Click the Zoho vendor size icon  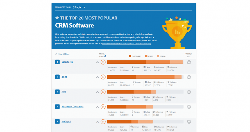tap(189, 77)
